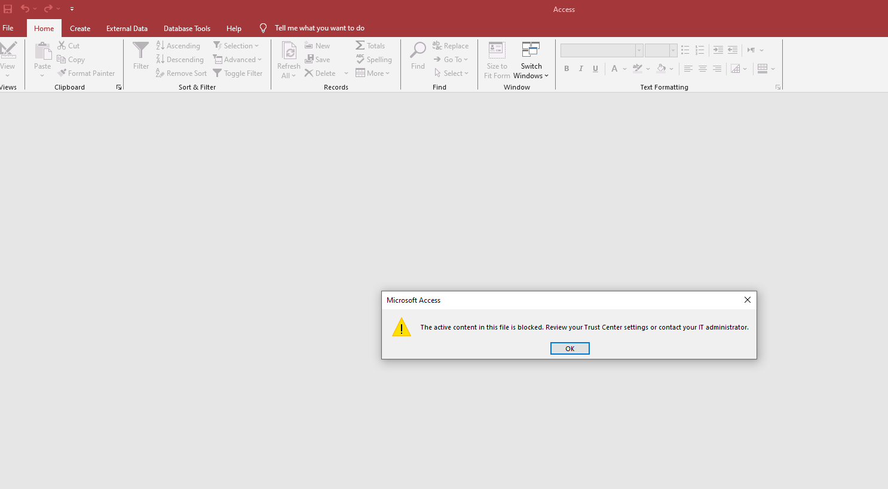This screenshot has height=489, width=888.
Task: Click Save record in Records group
Action: [317, 59]
